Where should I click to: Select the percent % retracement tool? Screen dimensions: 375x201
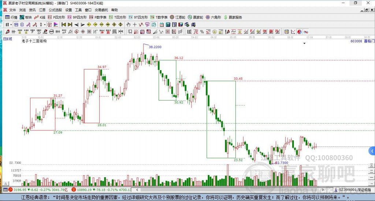pyautogui.click(x=202, y=32)
